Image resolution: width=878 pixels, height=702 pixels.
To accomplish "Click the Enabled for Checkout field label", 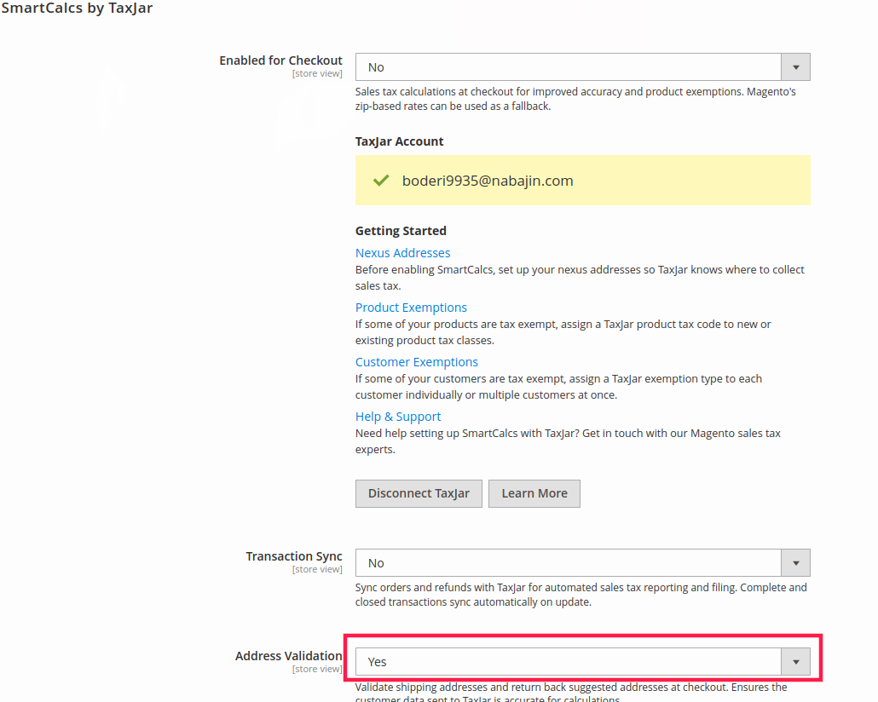I will (280, 60).
